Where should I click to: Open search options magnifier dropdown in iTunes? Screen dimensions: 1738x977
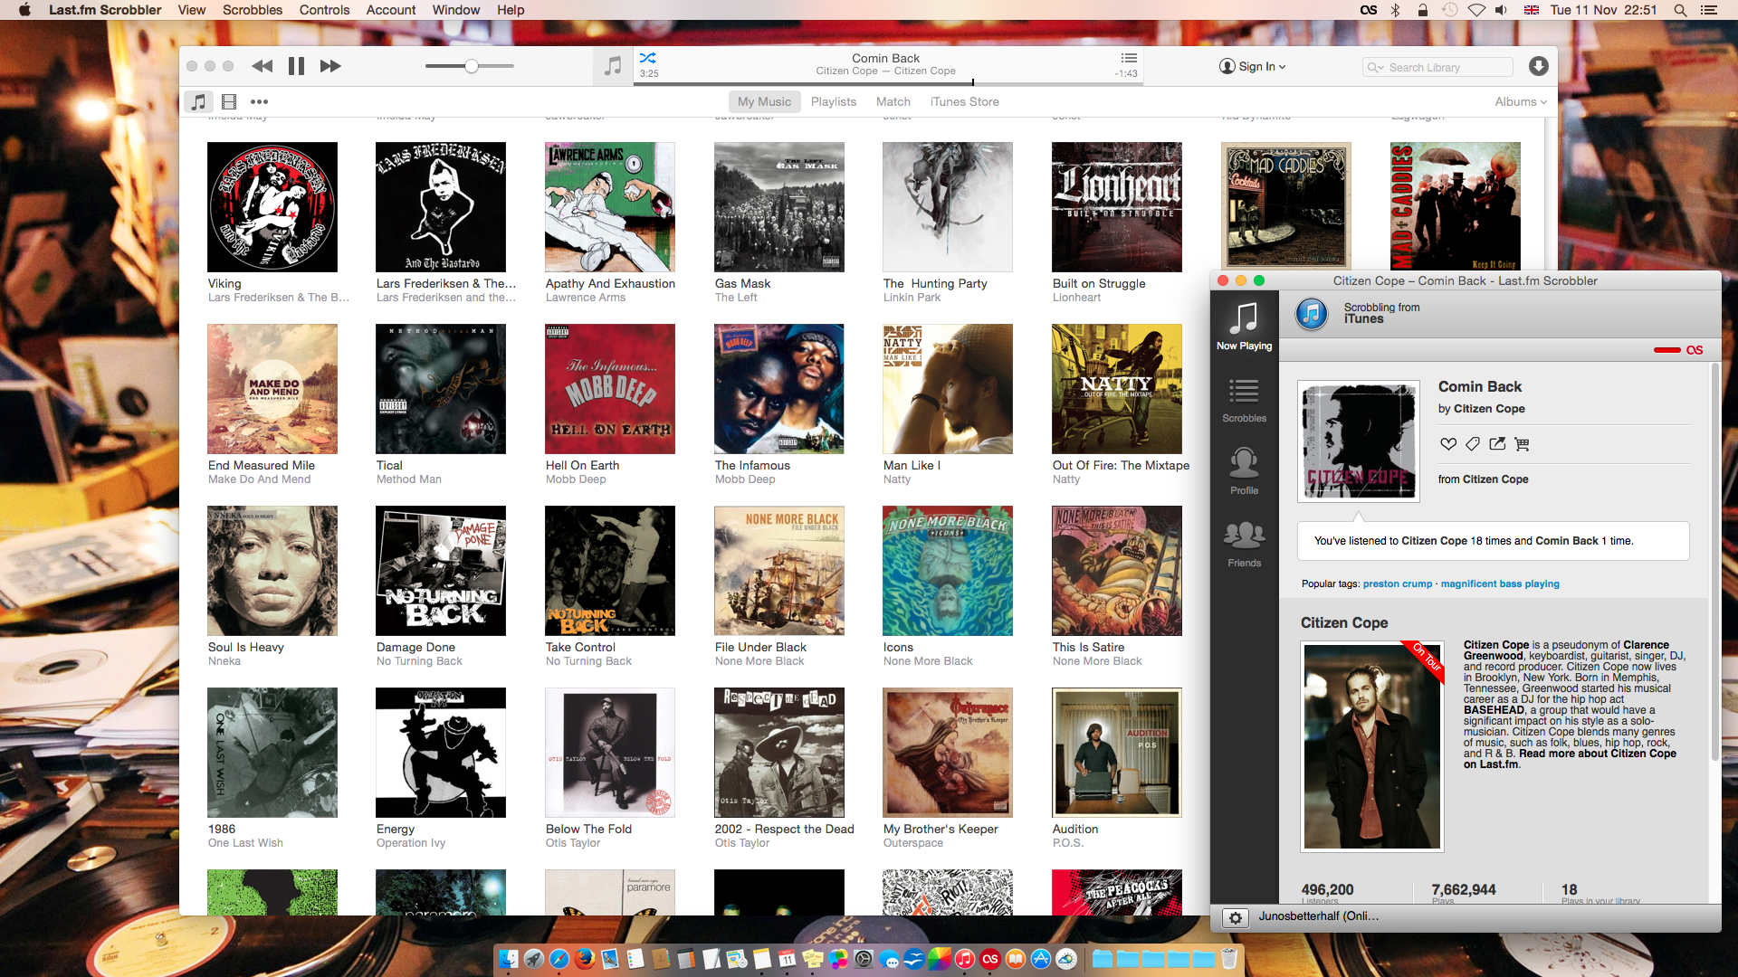click(x=1375, y=67)
